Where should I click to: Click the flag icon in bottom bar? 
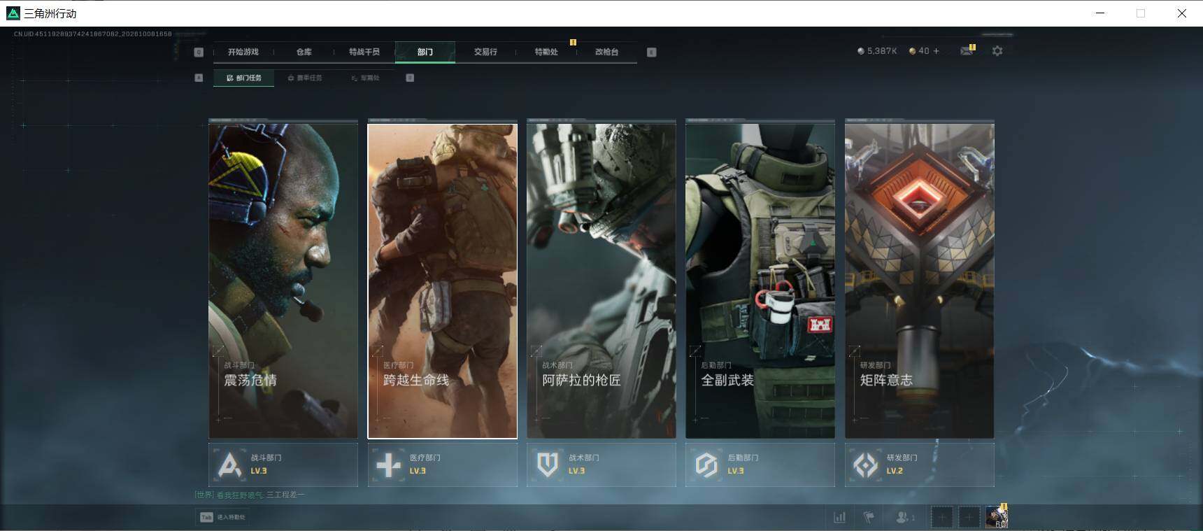click(x=869, y=517)
